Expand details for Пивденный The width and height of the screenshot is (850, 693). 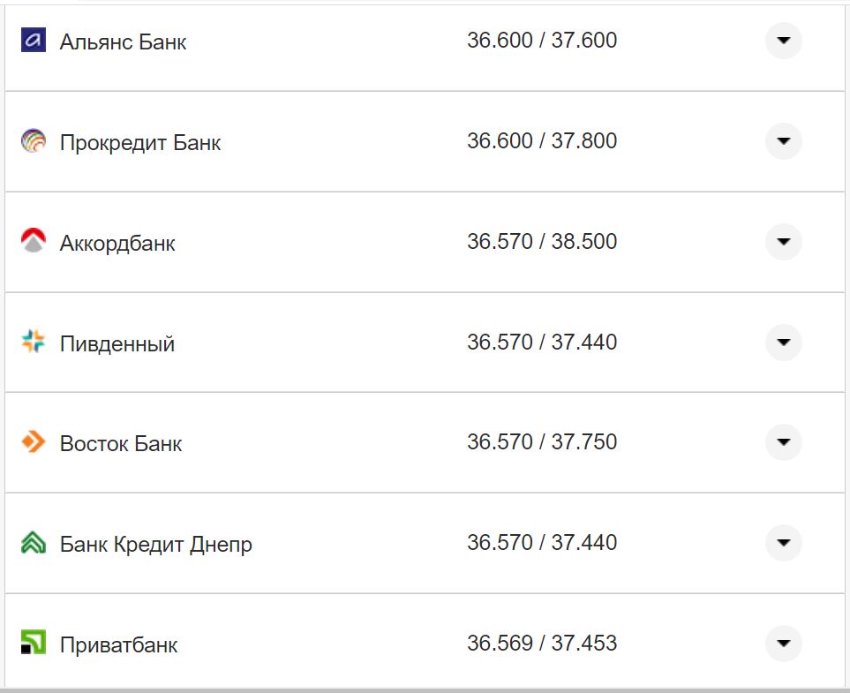tap(783, 343)
